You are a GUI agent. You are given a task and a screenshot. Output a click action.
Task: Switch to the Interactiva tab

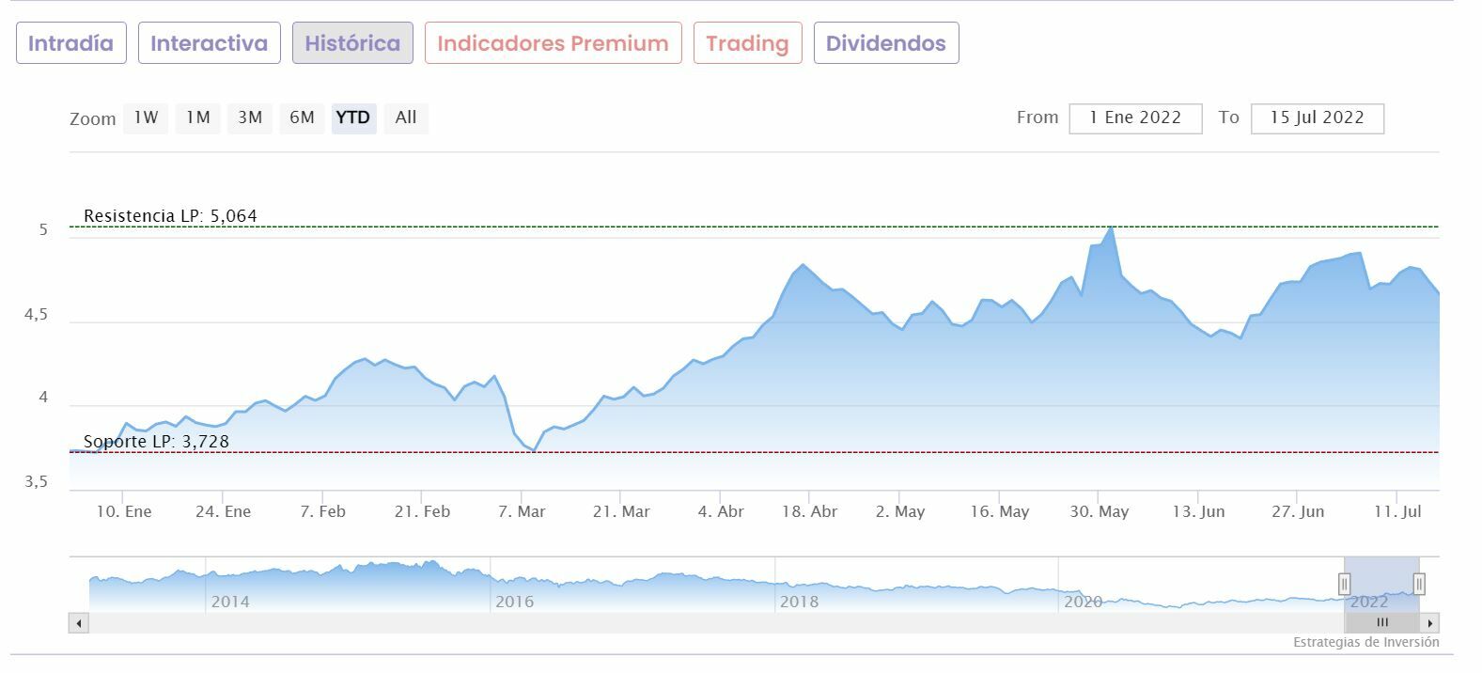click(x=209, y=43)
